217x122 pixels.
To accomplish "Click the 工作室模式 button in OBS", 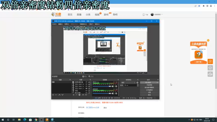I will pos(149,90).
